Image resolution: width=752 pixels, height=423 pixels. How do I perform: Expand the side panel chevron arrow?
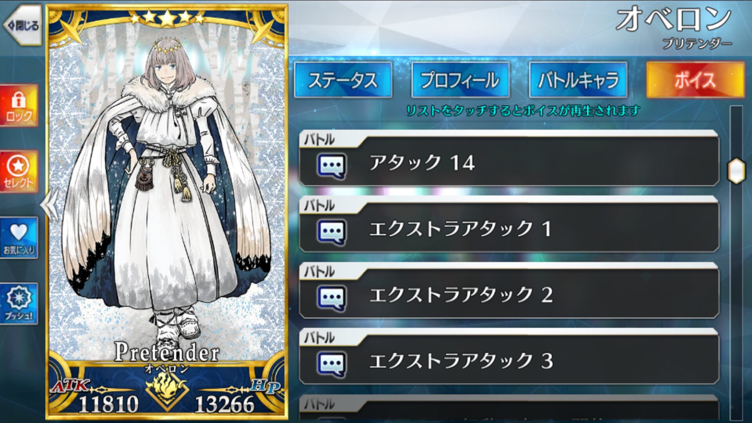click(51, 205)
